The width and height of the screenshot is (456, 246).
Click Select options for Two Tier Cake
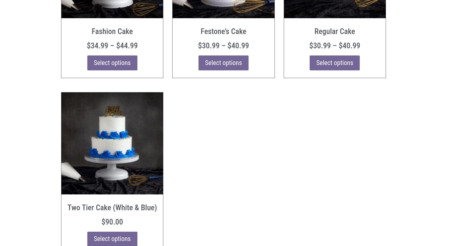click(x=112, y=239)
